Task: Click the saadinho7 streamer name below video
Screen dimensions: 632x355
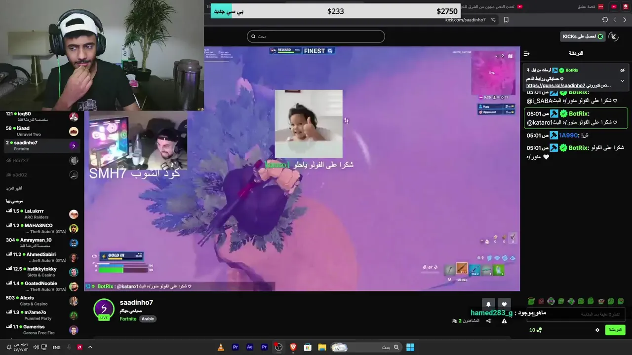Action: (136, 303)
